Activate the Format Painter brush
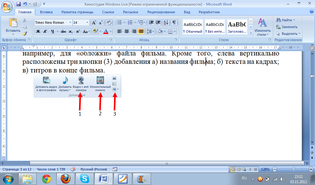 pos(25,34)
